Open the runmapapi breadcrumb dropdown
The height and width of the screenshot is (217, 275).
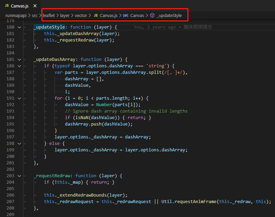[16, 15]
